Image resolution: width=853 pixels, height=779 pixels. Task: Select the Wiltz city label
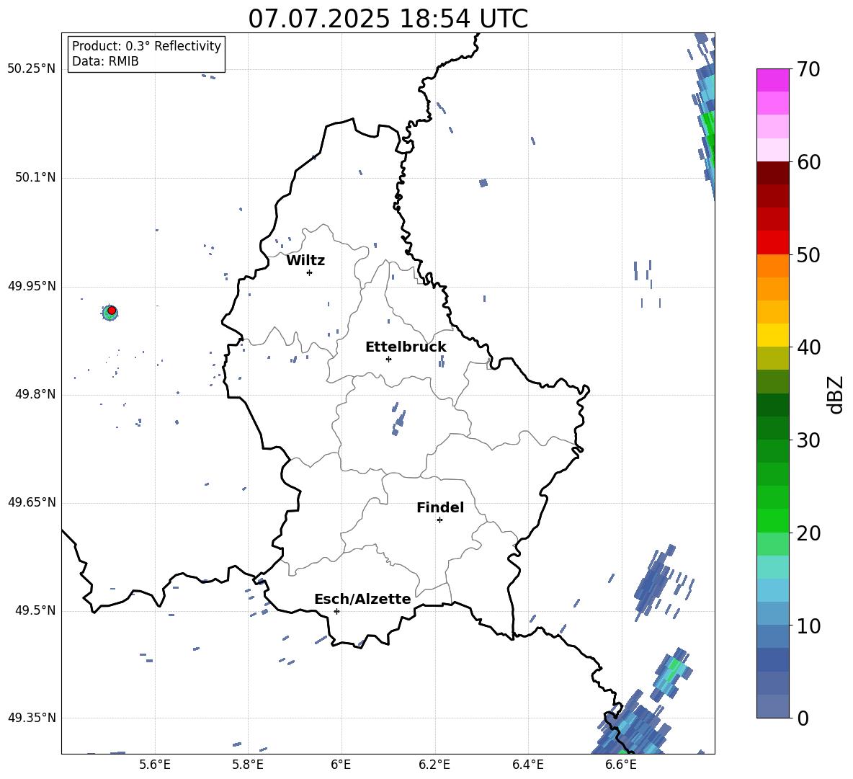pyautogui.click(x=305, y=261)
